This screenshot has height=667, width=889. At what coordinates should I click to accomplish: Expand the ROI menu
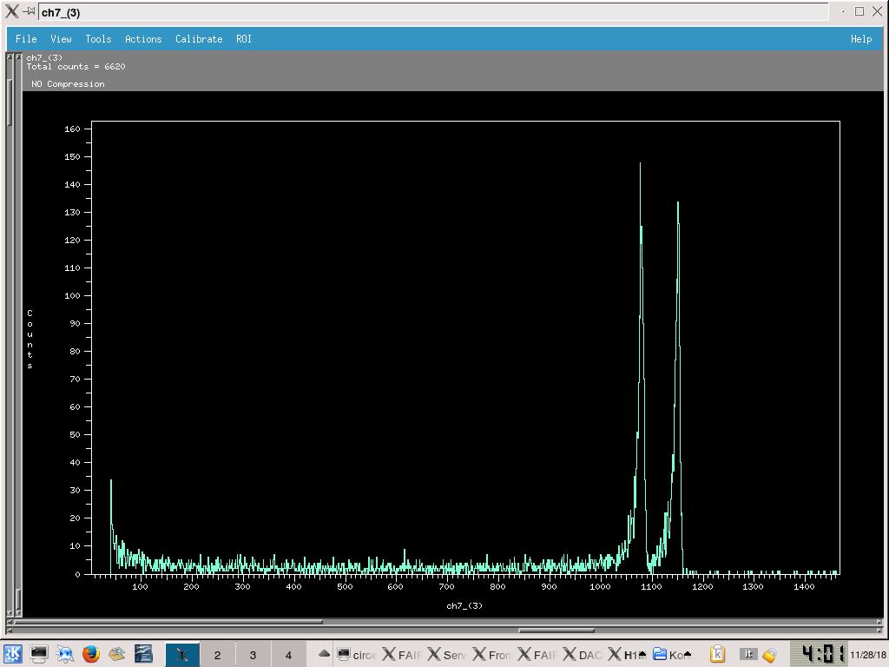[244, 39]
